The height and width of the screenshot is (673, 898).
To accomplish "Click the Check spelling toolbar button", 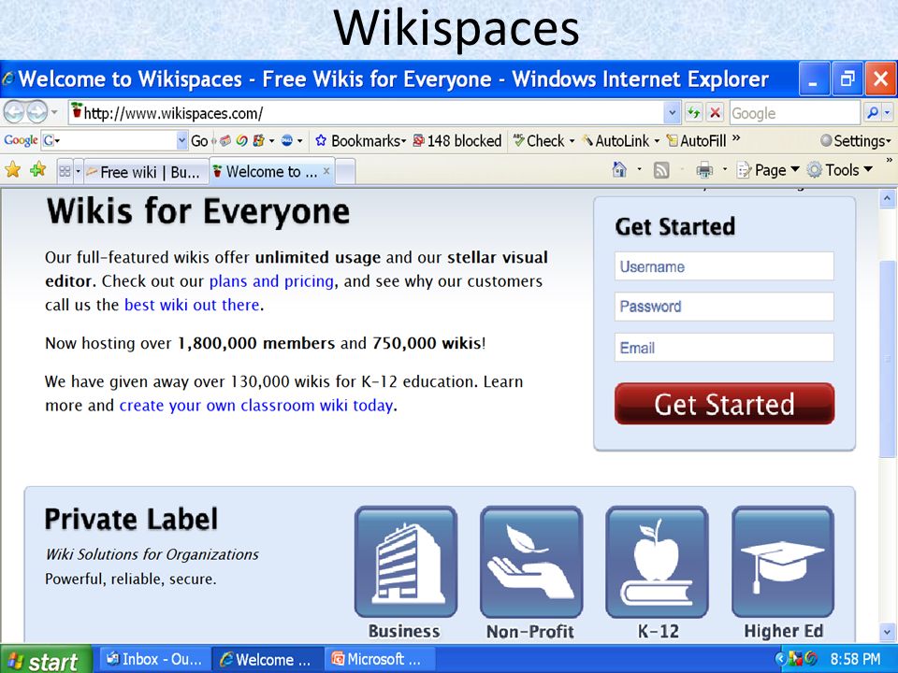I will coord(543,141).
